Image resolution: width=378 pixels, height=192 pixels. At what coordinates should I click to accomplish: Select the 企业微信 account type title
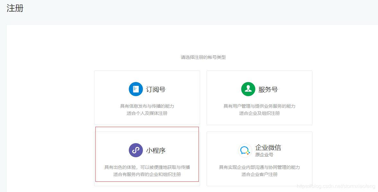click(x=268, y=147)
